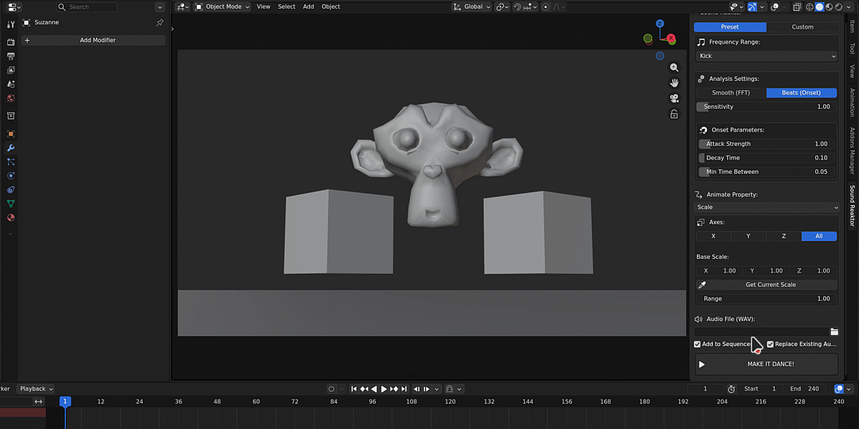Viewport: 859px width, 429px height.
Task: Select the Y axis button under Axes
Action: point(748,236)
